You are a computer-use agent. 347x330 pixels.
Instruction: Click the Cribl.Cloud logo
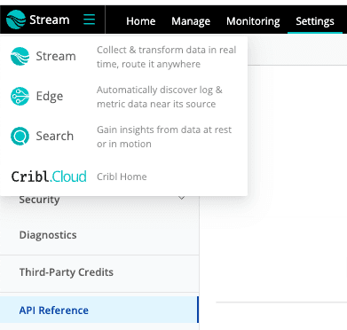(49, 177)
